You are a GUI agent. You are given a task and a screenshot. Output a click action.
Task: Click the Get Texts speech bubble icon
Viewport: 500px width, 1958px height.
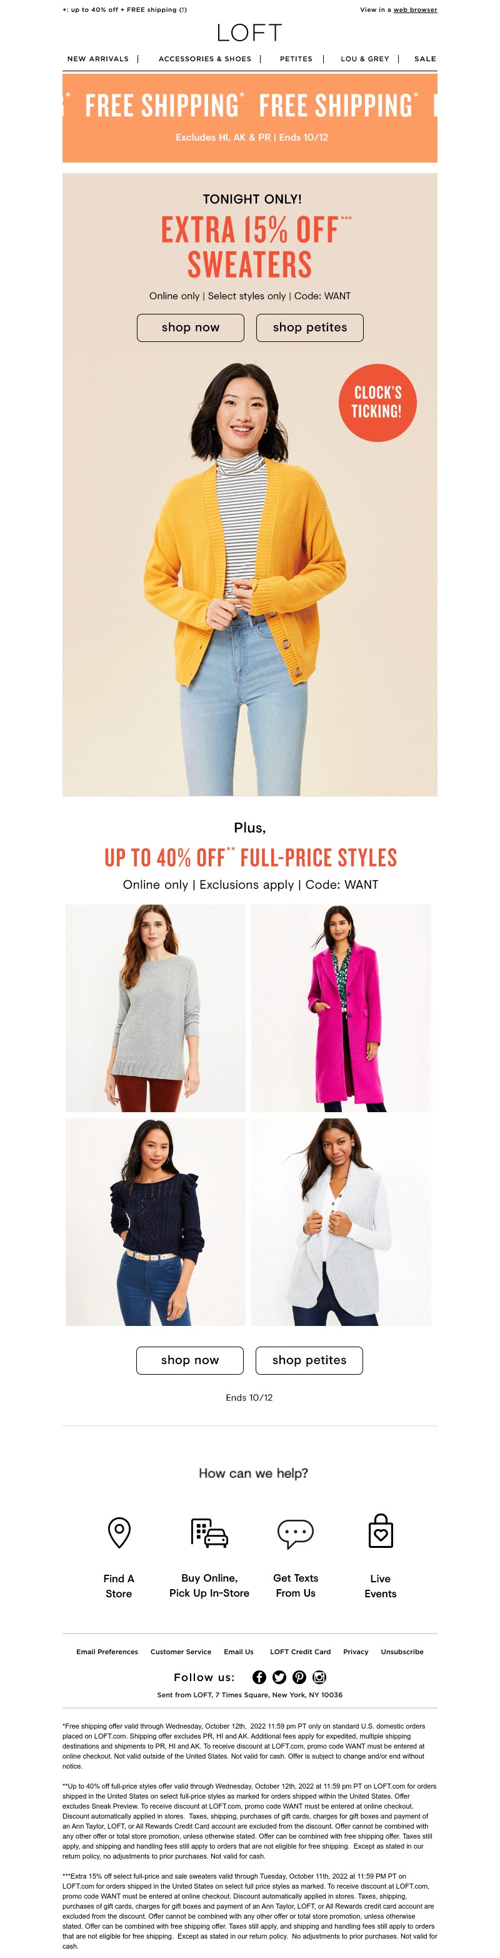click(x=296, y=1533)
